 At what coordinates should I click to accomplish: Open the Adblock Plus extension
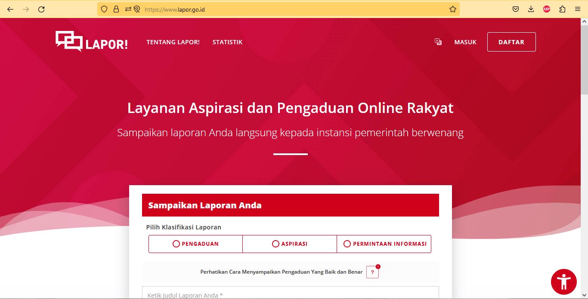[547, 9]
